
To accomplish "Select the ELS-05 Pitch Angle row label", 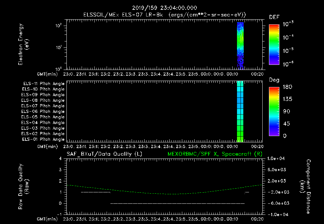I will 43,117.
